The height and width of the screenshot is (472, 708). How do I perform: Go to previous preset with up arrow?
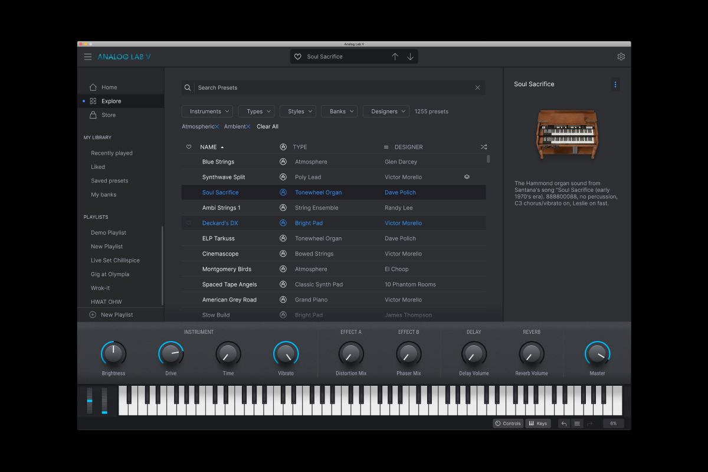pos(395,57)
